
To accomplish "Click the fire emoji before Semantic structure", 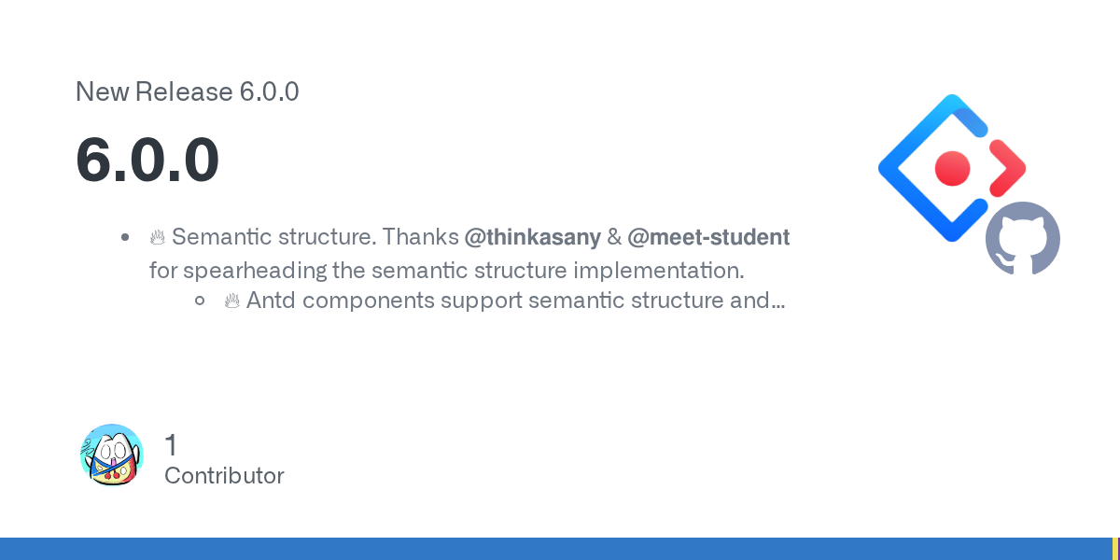I will point(157,238).
